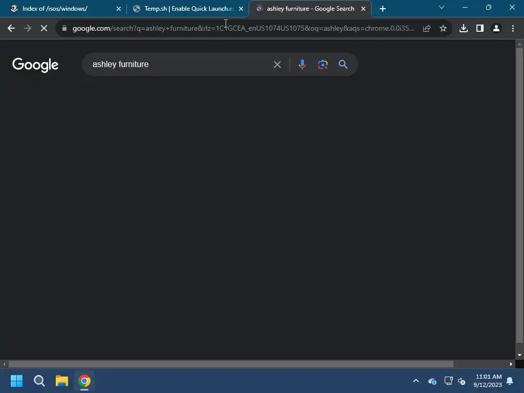524x393 pixels.
Task: Open Chrome downloads tray
Action: click(x=464, y=29)
